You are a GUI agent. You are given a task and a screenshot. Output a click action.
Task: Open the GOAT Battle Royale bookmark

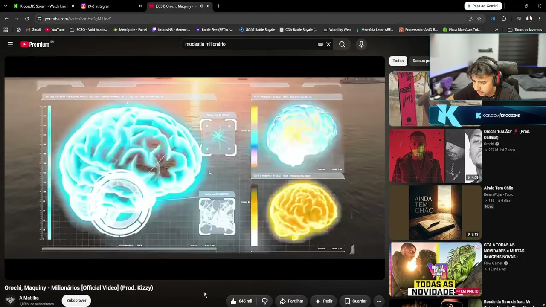tap(257, 30)
